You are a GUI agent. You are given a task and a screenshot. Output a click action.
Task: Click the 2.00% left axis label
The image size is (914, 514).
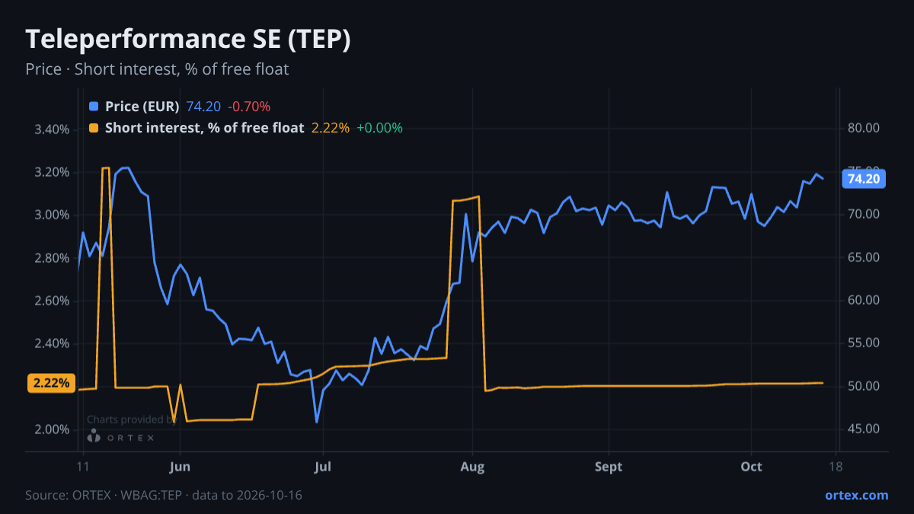click(53, 429)
